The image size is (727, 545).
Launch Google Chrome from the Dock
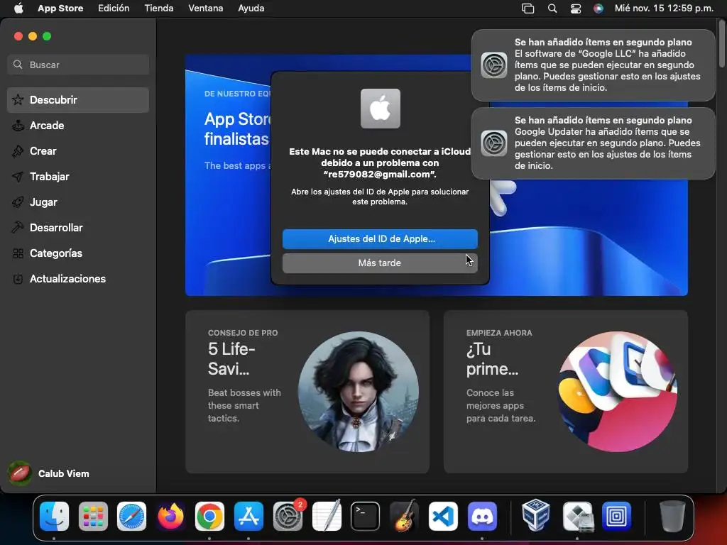pos(209,516)
